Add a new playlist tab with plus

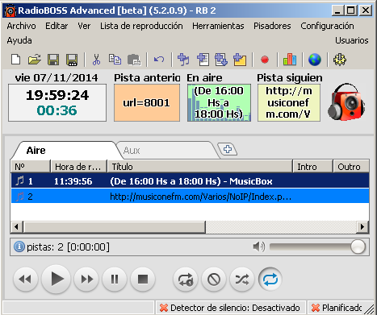coord(228,149)
